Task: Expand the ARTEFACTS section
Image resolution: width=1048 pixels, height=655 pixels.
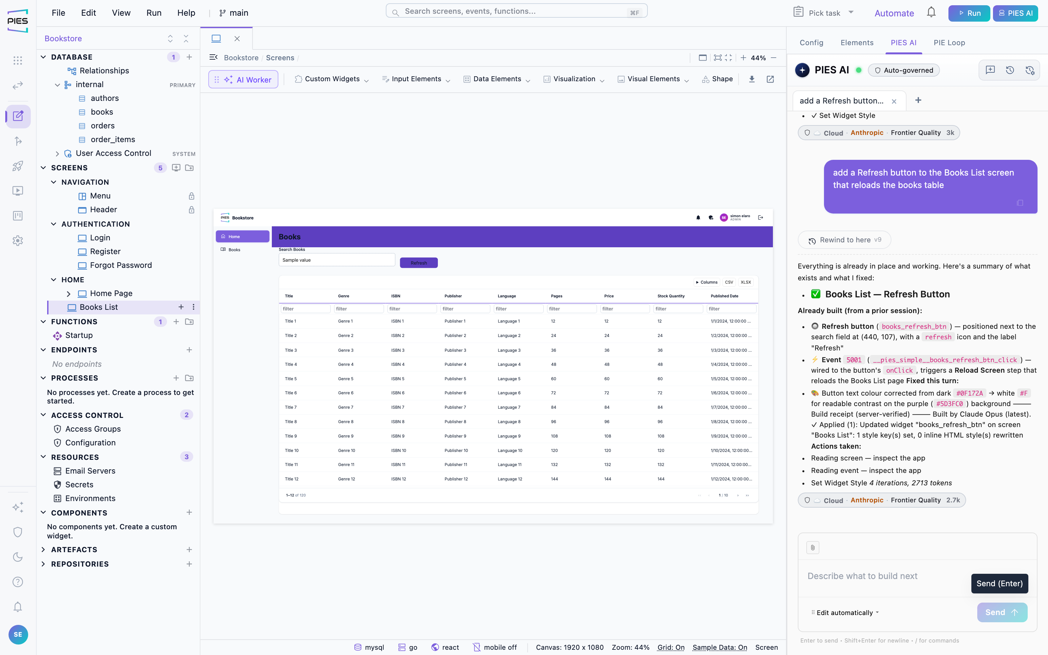Action: tap(43, 550)
